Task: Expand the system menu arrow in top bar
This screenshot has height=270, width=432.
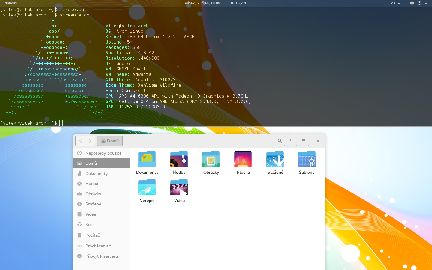Action: [x=426, y=3]
